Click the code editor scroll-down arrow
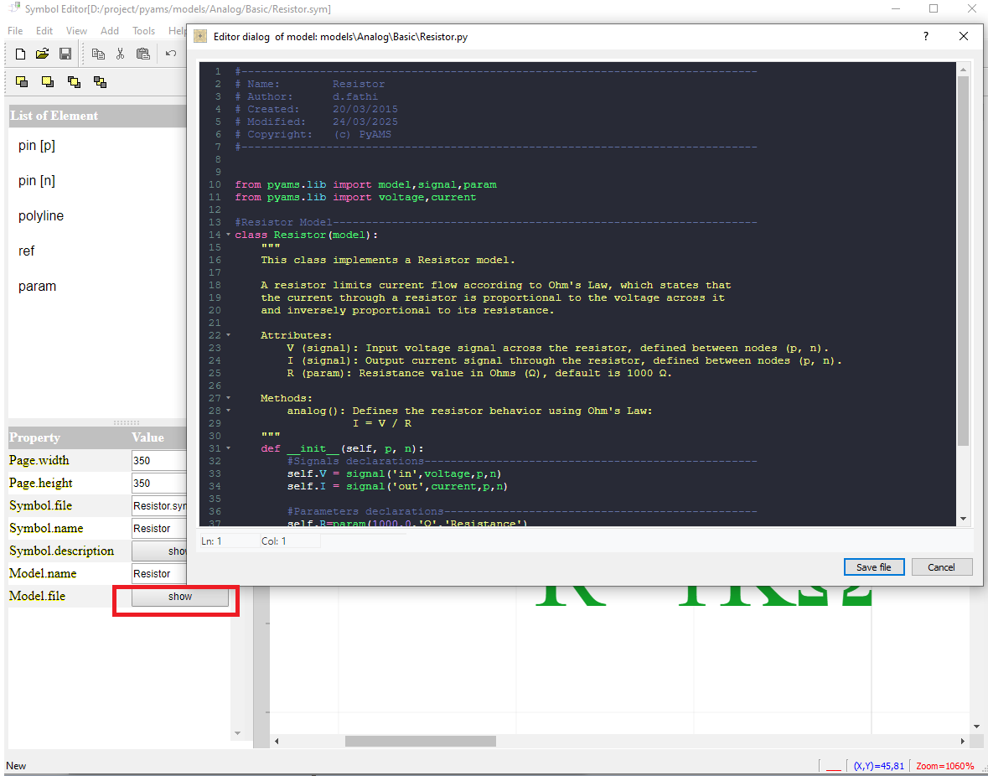Viewport: 988px width, 776px height. click(x=963, y=519)
